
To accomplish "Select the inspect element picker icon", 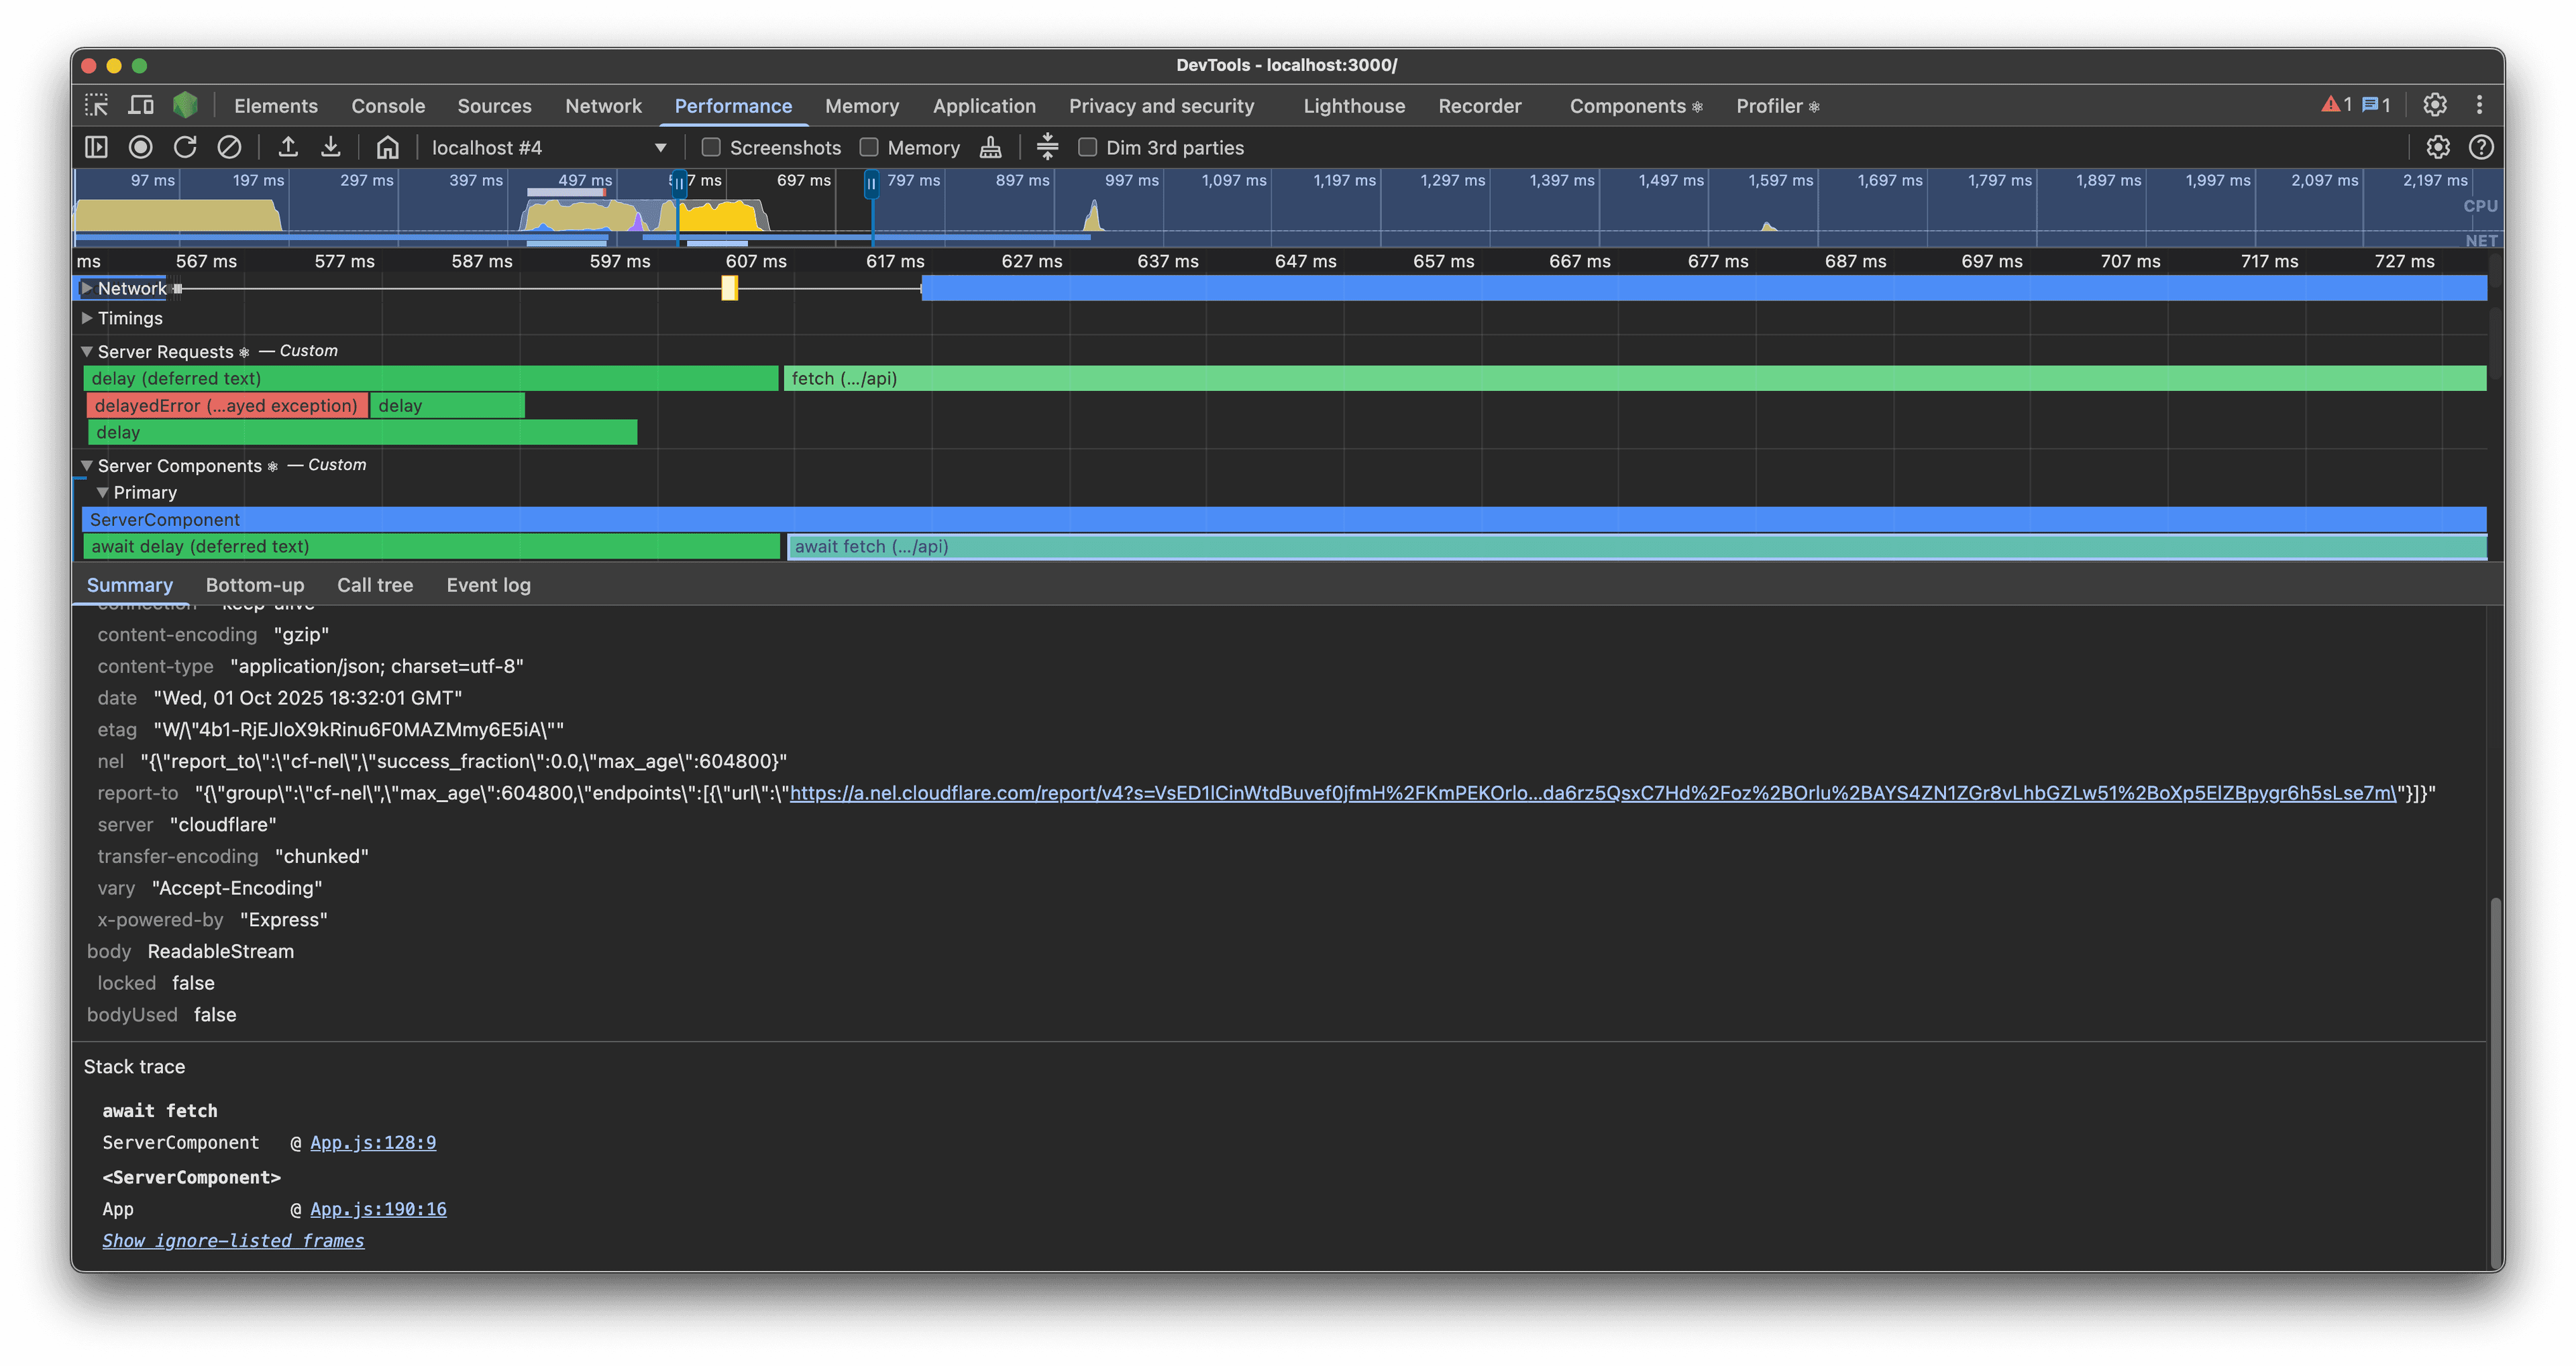I will [96, 105].
